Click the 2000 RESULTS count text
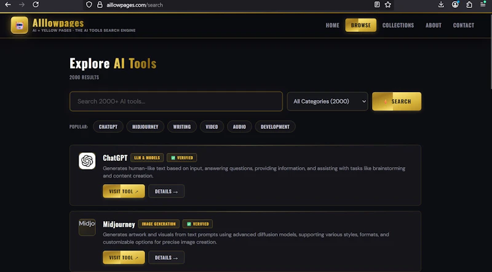492x272 pixels. pyautogui.click(x=84, y=77)
